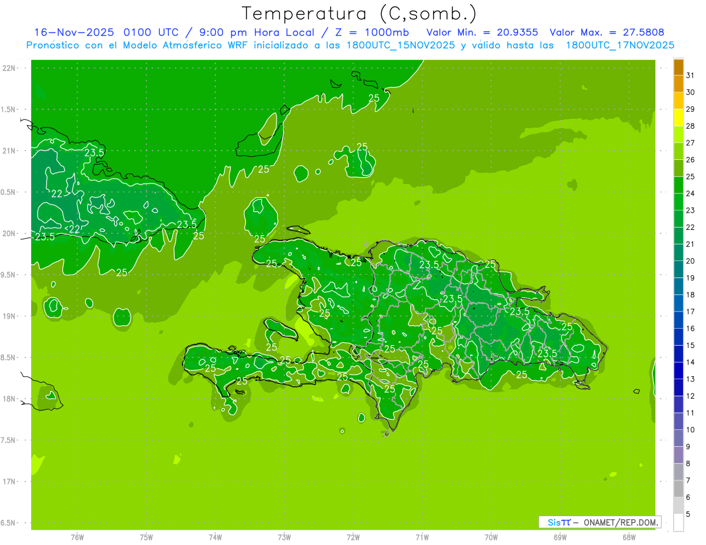Click the "5" label on the color scale
The image size is (706, 545).
click(x=688, y=514)
